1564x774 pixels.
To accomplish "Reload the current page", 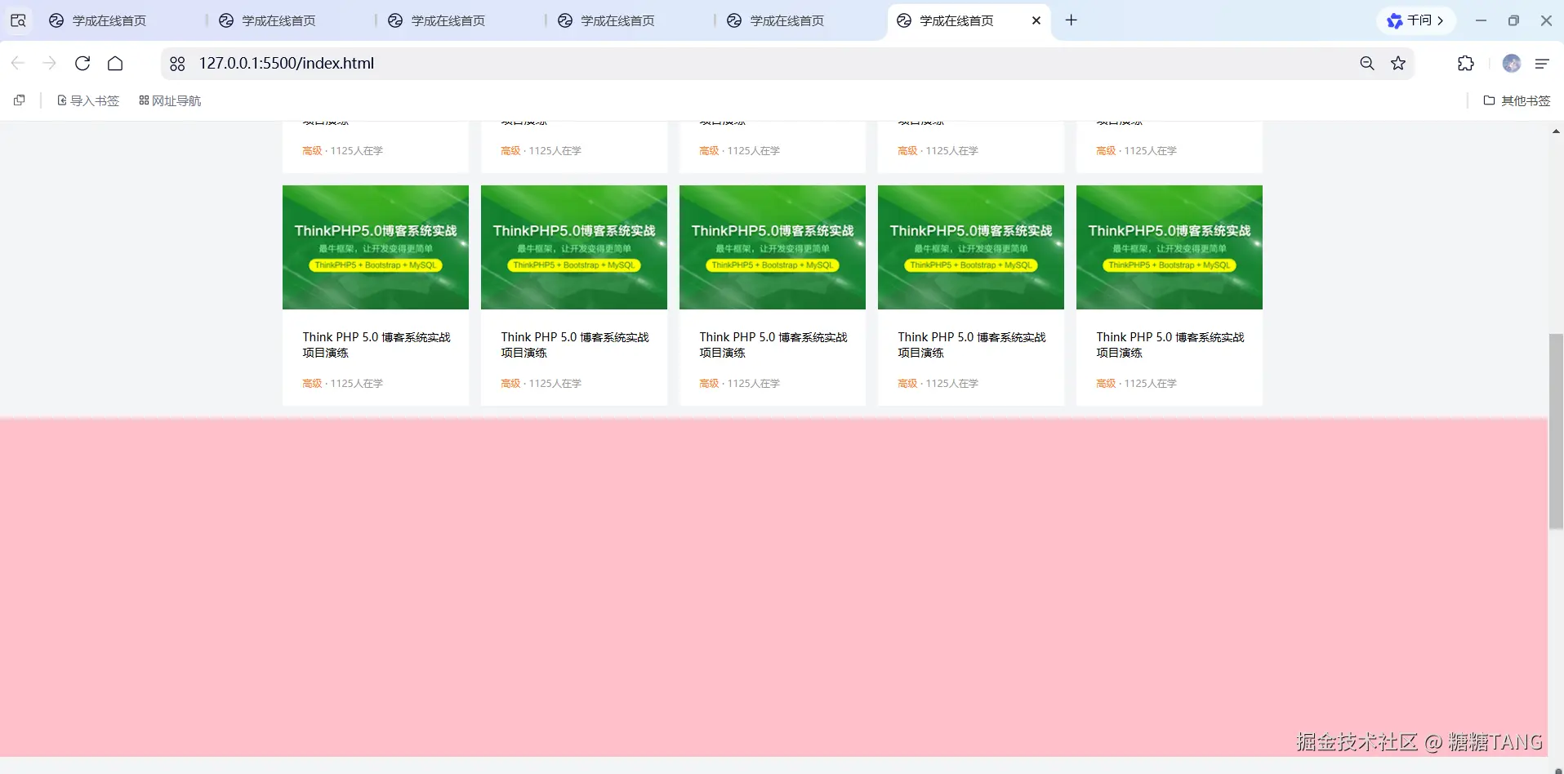I will coord(82,63).
